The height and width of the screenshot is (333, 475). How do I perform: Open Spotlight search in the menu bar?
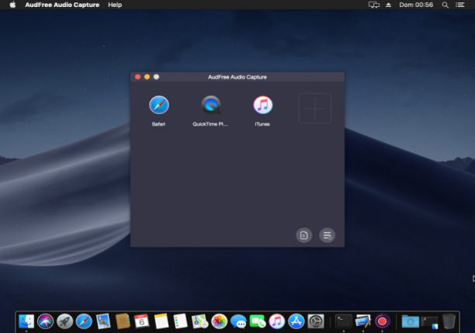tap(445, 5)
